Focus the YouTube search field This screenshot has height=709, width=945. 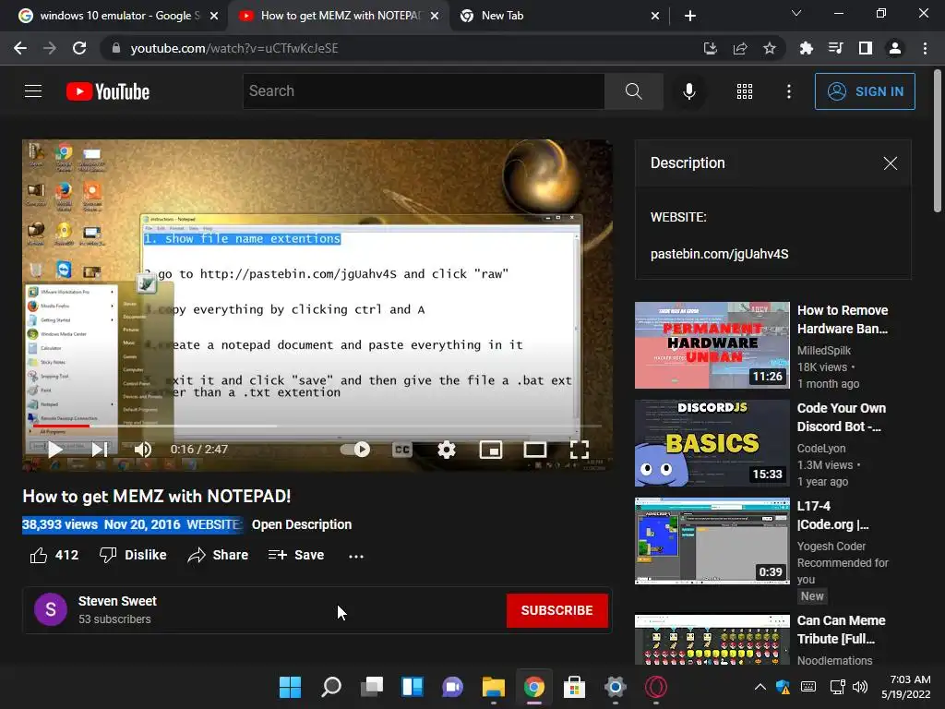point(423,91)
